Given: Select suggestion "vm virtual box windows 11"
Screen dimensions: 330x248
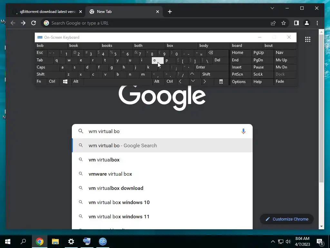Looking at the screenshot, I should pos(162,217).
